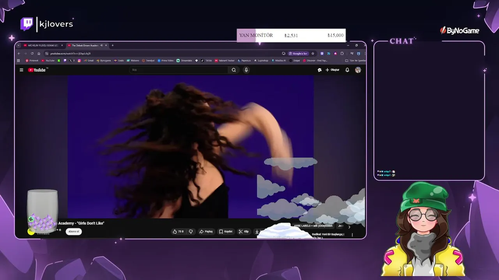499x280 pixels.
Task: Go to YouTube home via logo
Action: (x=38, y=70)
